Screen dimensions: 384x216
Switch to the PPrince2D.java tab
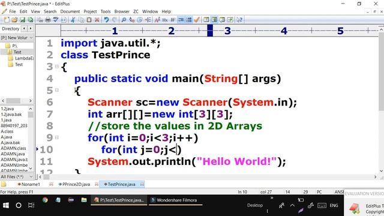point(74,184)
